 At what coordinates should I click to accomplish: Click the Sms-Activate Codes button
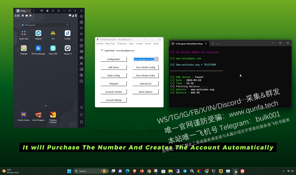[146, 76]
